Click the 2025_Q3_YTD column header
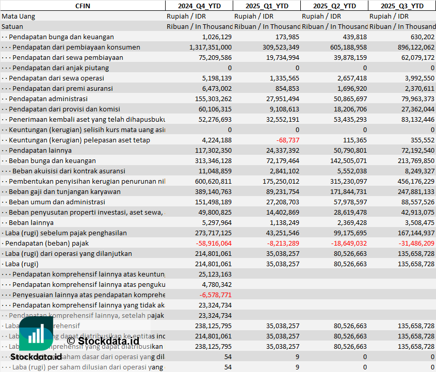 [402, 6]
